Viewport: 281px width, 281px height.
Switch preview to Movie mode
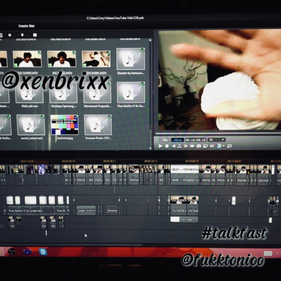(178, 140)
